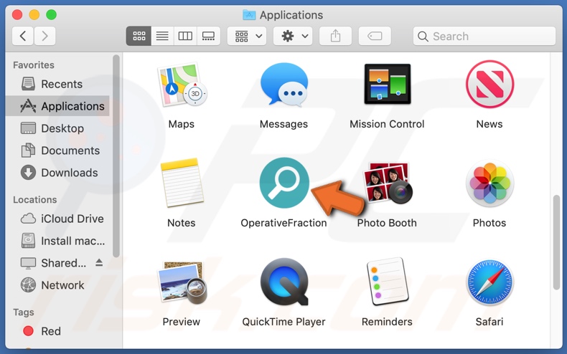Image resolution: width=567 pixels, height=354 pixels.
Task: Click the sidebar scrollbar
Action: pos(116,156)
